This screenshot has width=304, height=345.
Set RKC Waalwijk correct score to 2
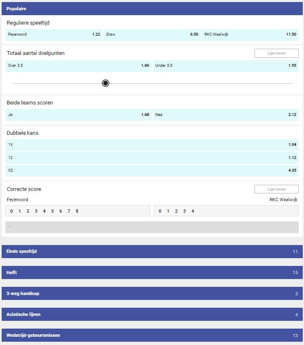(176, 211)
